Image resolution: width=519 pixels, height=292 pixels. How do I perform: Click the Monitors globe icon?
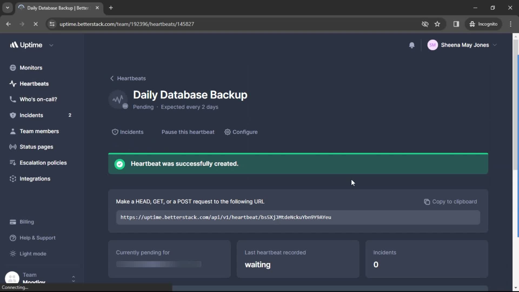pos(13,68)
